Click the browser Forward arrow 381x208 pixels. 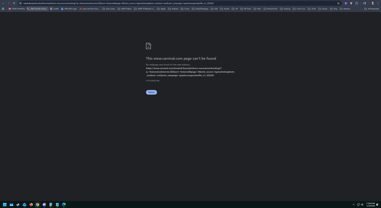pyautogui.click(x=9, y=3)
